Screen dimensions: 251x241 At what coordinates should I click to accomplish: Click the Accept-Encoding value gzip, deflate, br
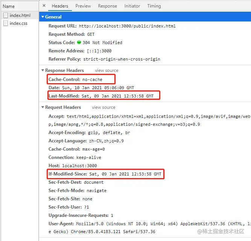pos(109,133)
